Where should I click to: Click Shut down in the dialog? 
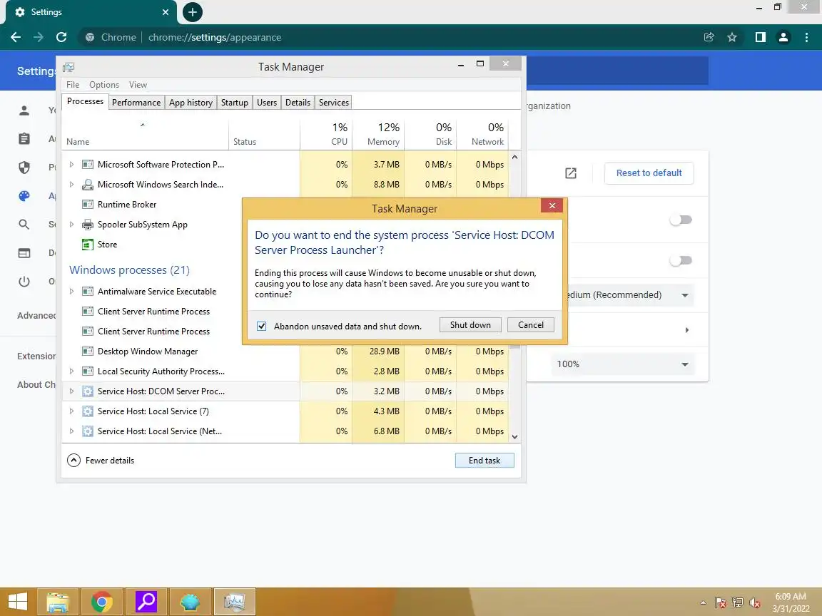pyautogui.click(x=470, y=325)
